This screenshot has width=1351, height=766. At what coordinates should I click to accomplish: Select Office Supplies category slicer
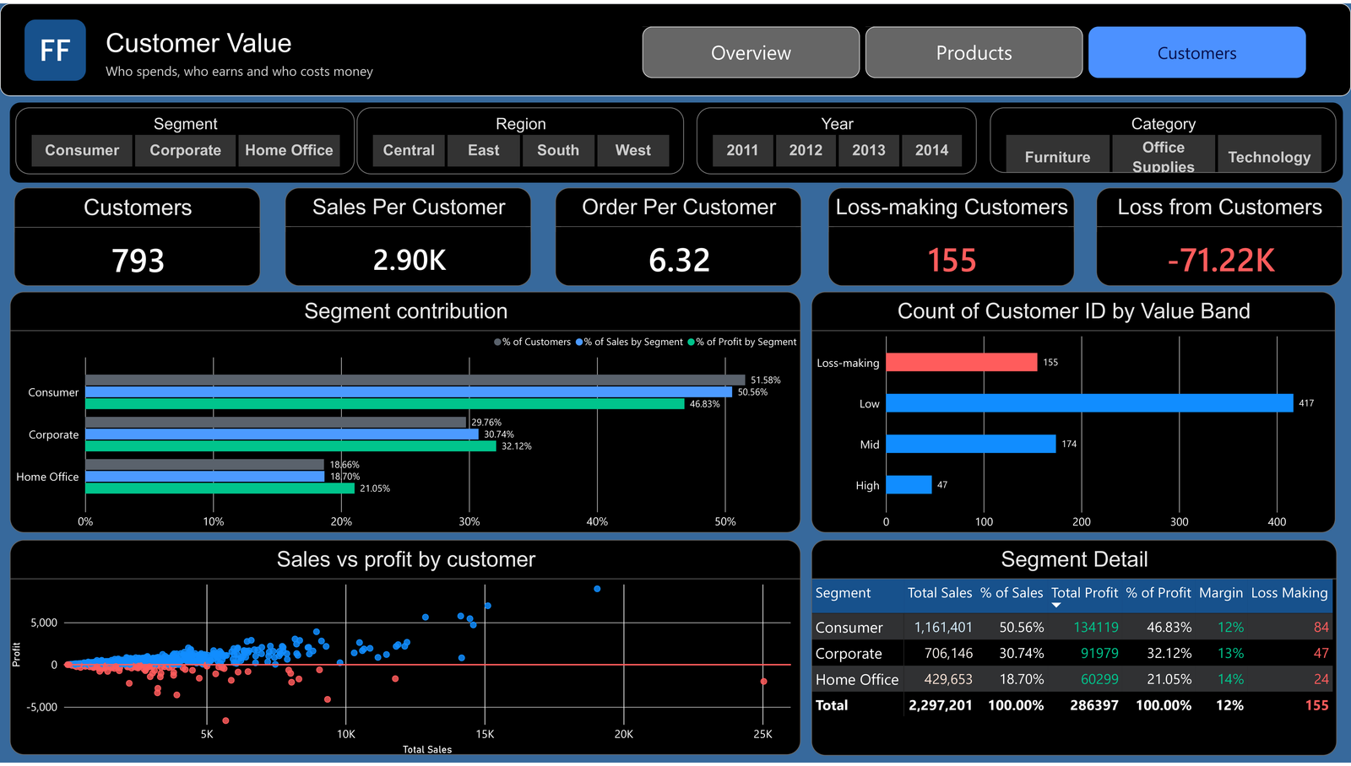pos(1163,154)
